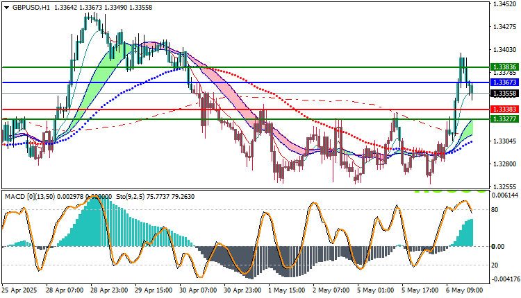
Task: Click the 2 May 07:00 time label
Action: tap(331, 290)
